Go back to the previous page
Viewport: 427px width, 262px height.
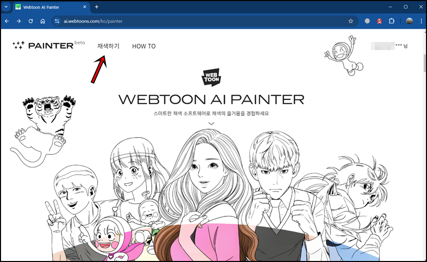[7, 21]
